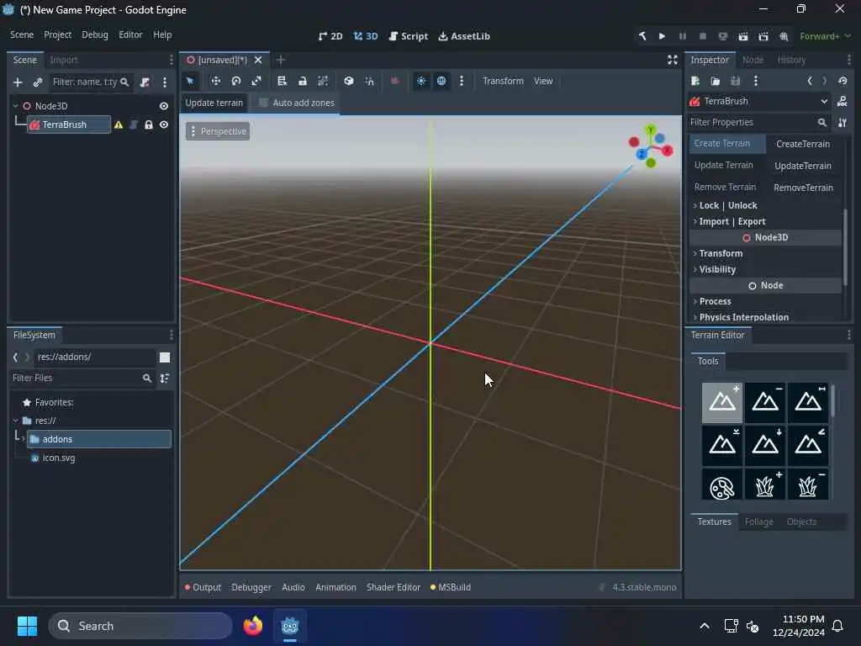The image size is (861, 646).
Task: Click the terrain tools panel scrollbar
Action: click(x=833, y=401)
